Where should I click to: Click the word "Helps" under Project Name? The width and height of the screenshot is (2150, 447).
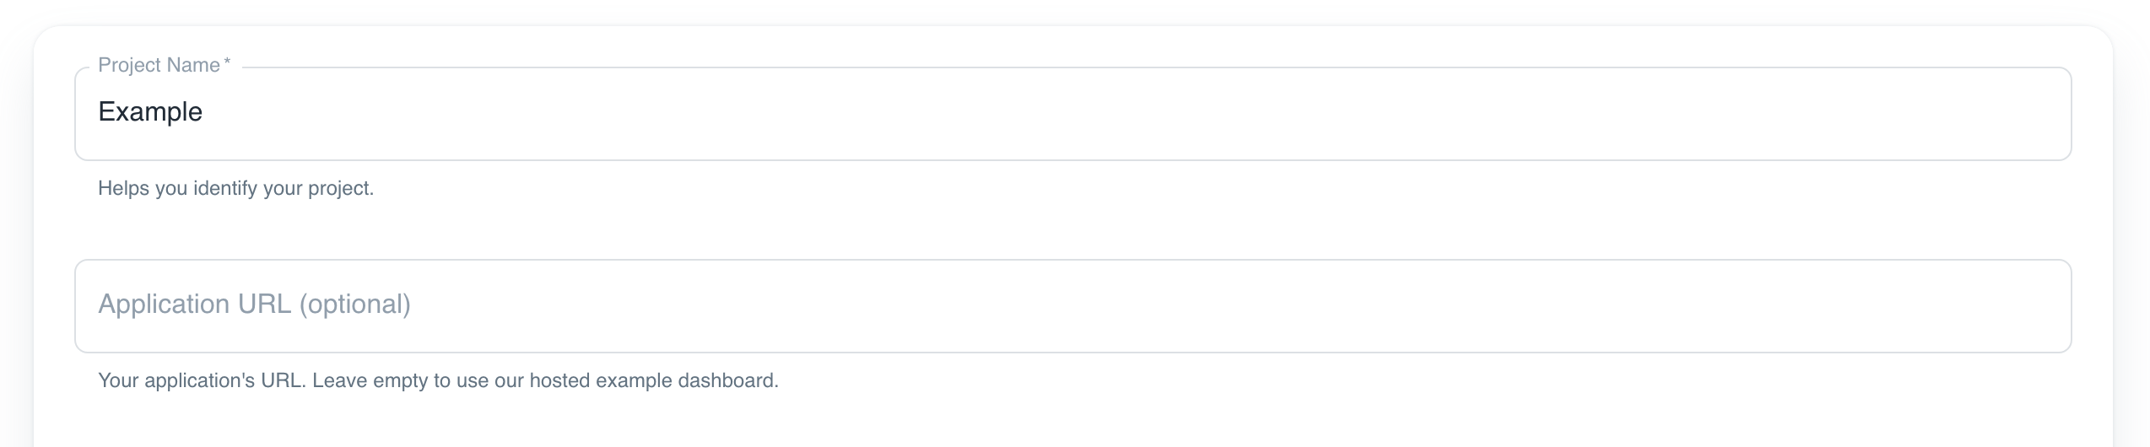coord(123,188)
